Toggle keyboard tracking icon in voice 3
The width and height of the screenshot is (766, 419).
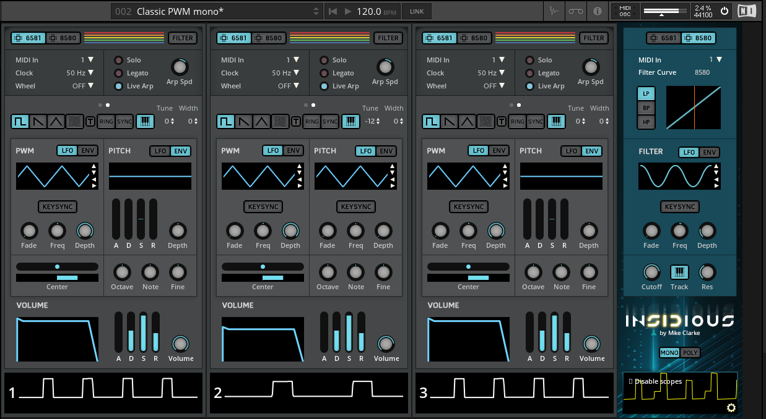(556, 122)
